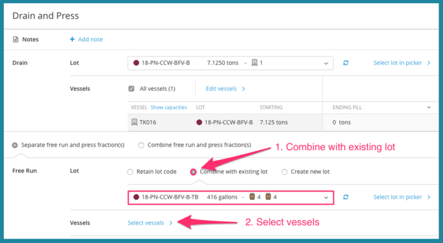The image size is (443, 243).
Task: Click the tank icon next to TK016
Action: [x=135, y=122]
